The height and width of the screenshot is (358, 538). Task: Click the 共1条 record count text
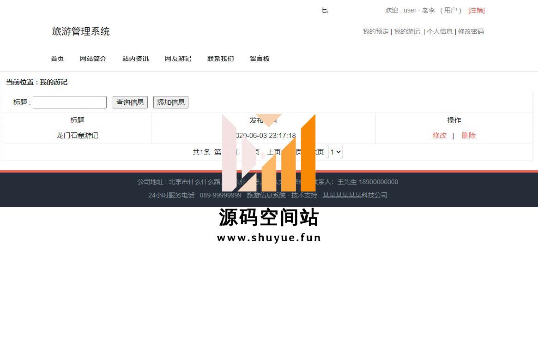click(201, 152)
